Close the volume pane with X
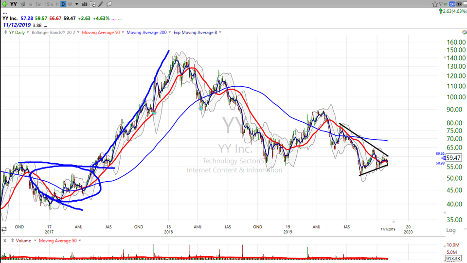This screenshot has height=263, width=467. pyautogui.click(x=5, y=241)
